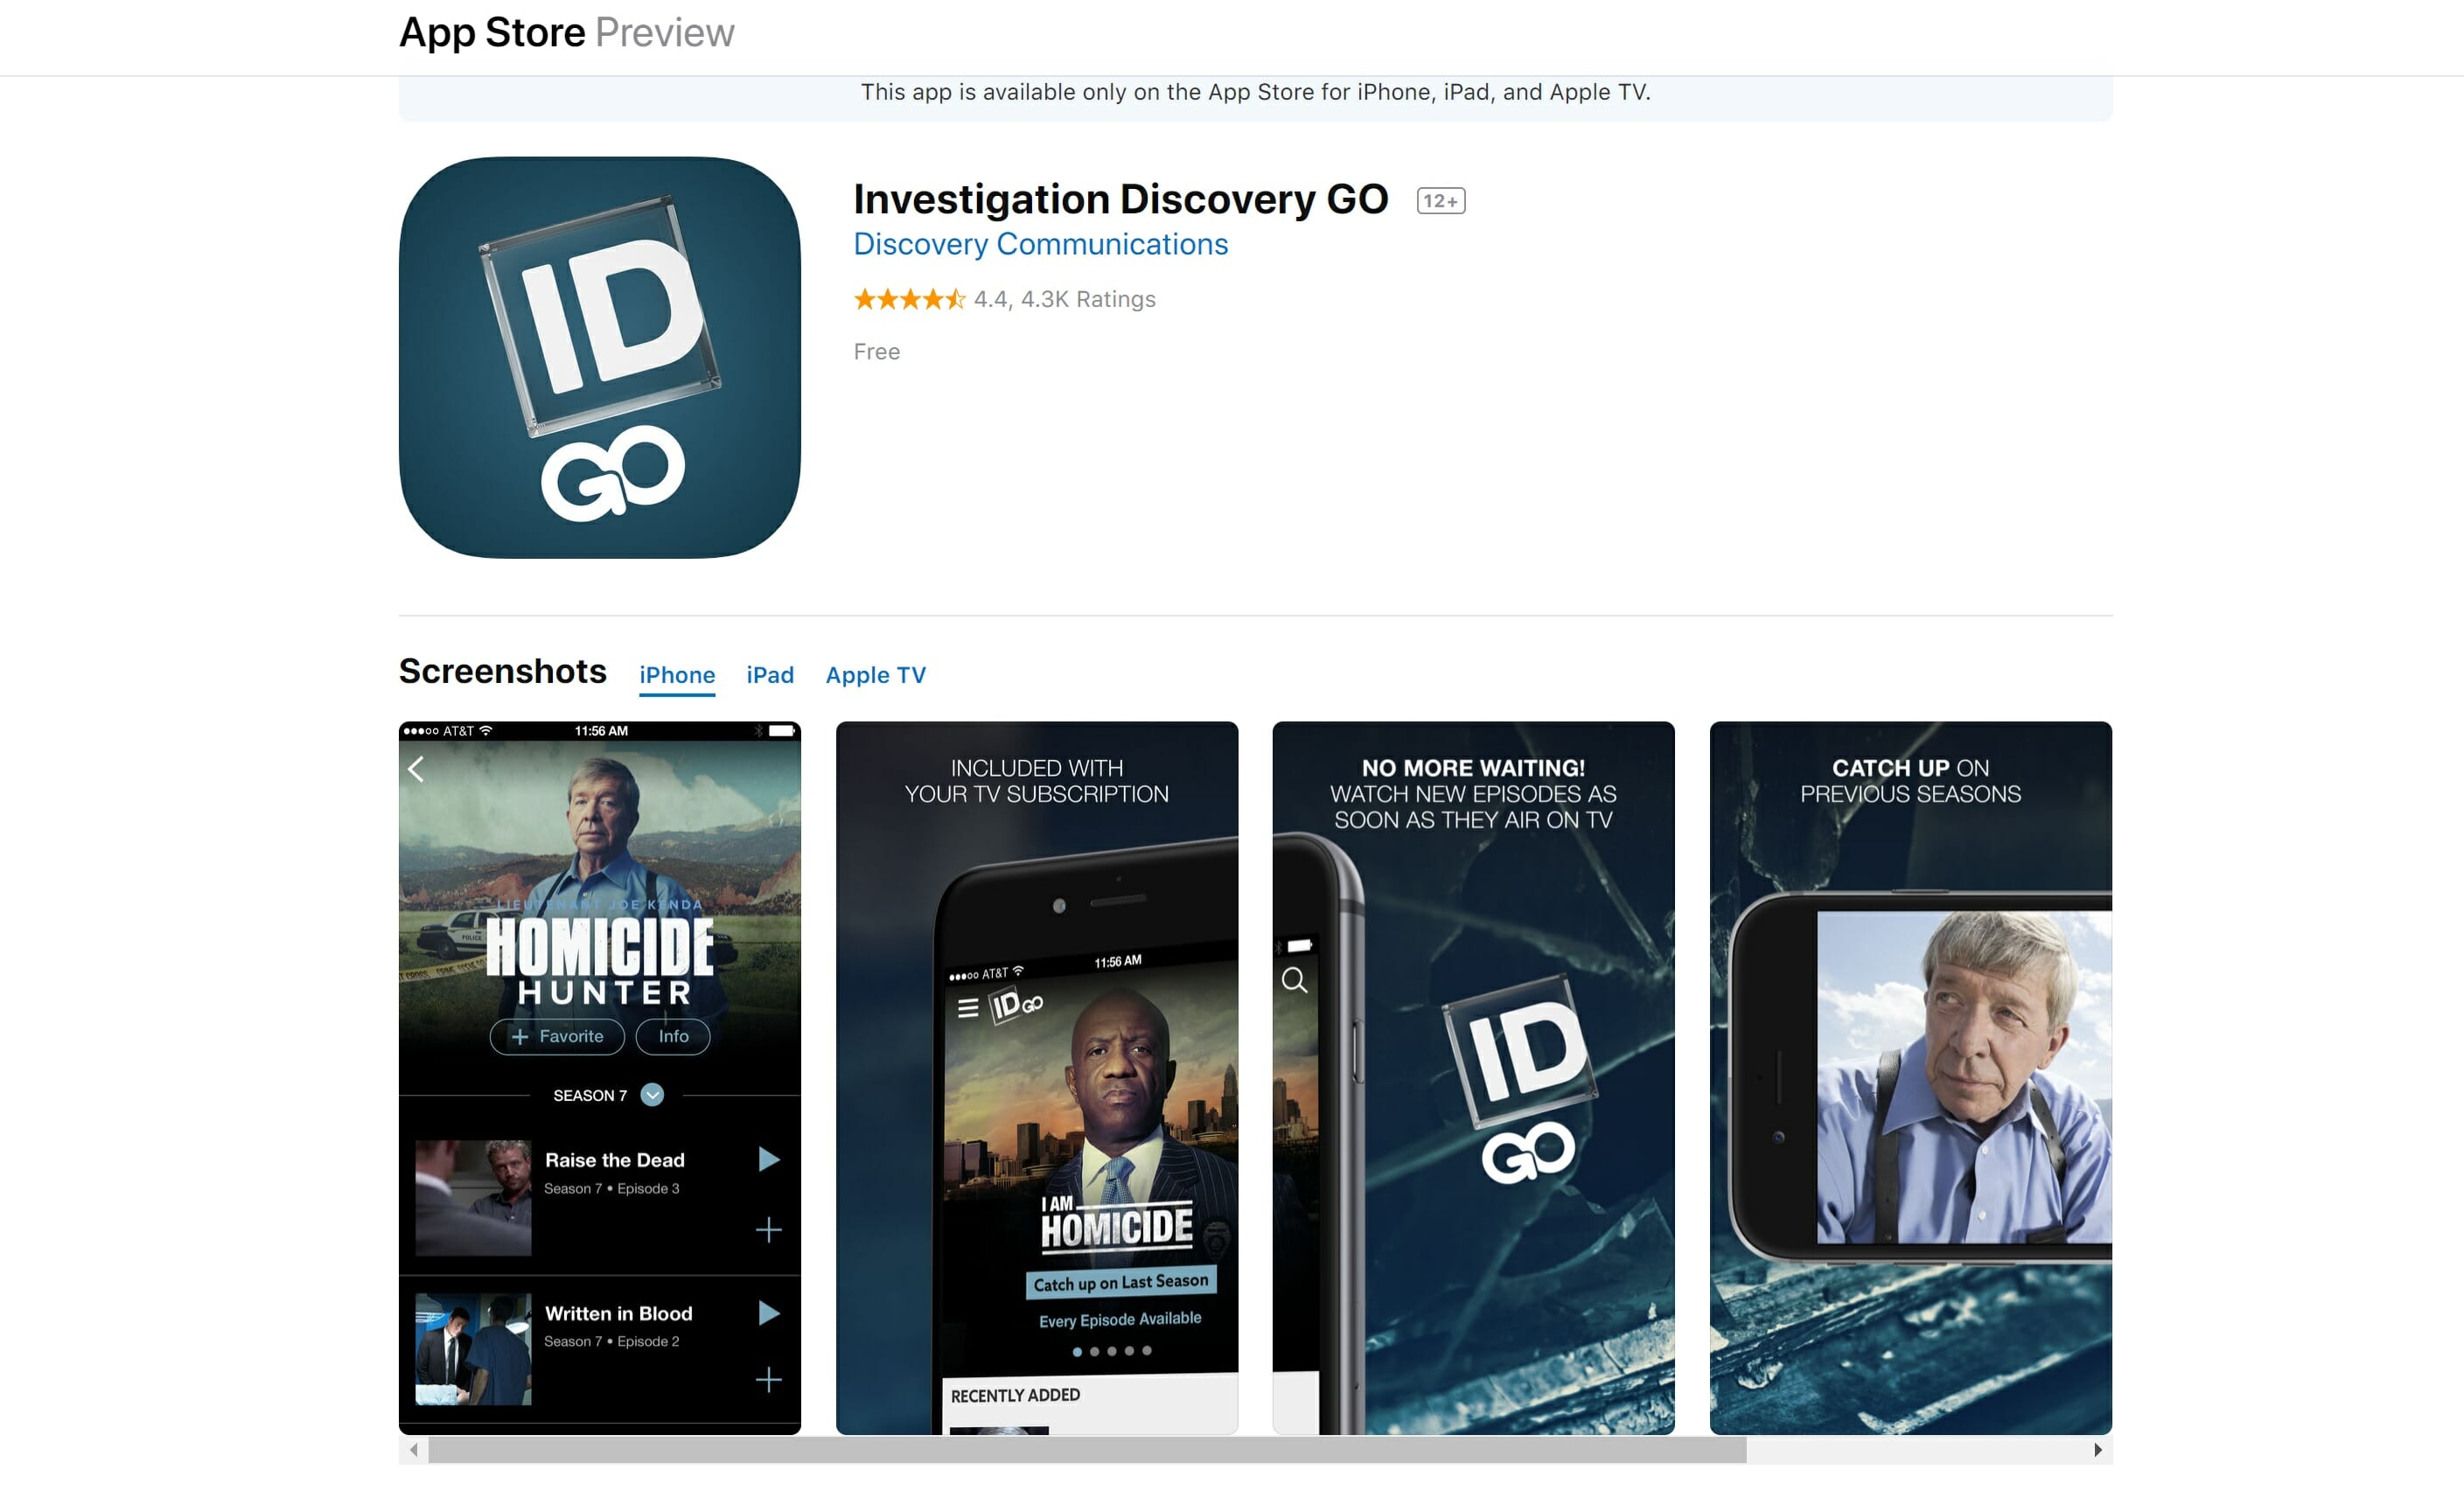Click the Free download button
2464x1491 pixels.
point(876,351)
